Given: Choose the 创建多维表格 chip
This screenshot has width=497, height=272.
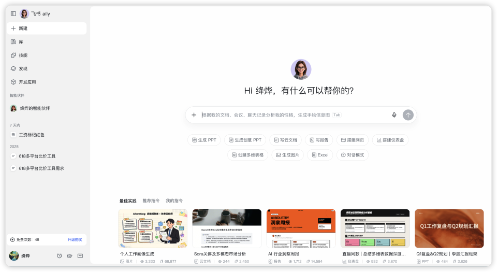Looking at the screenshot, I should [248, 155].
